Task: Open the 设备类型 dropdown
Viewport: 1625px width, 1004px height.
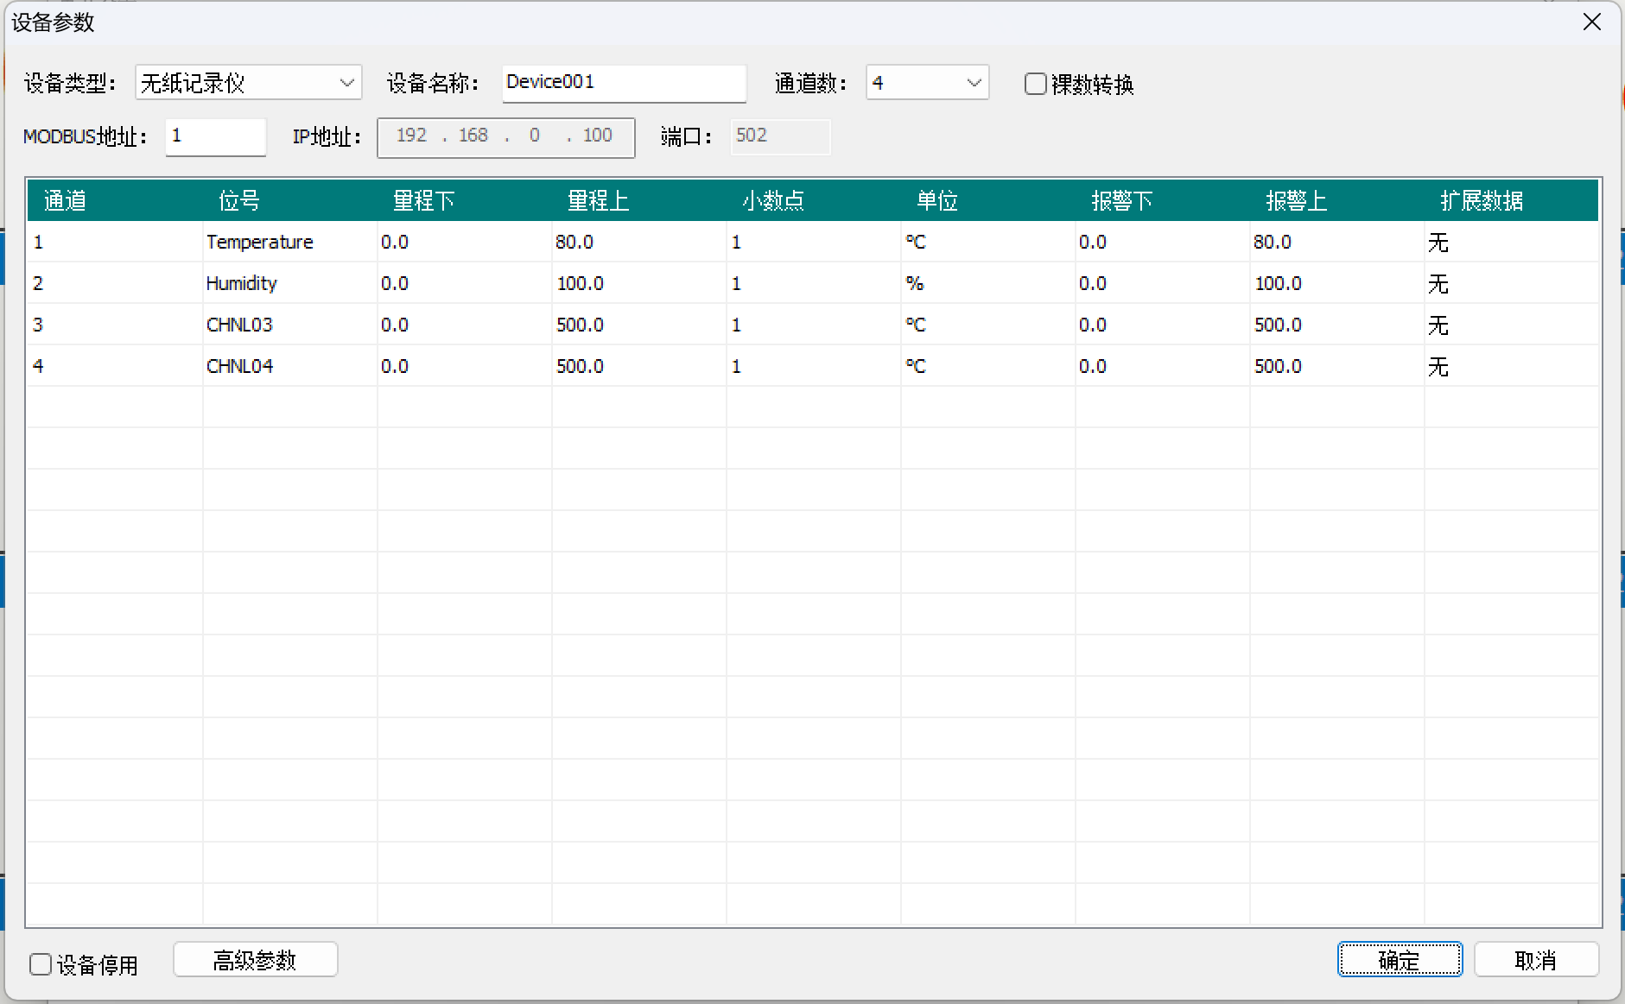Action: 249,83
